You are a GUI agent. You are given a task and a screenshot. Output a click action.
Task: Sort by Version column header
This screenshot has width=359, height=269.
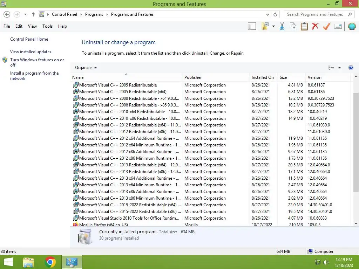click(328, 77)
